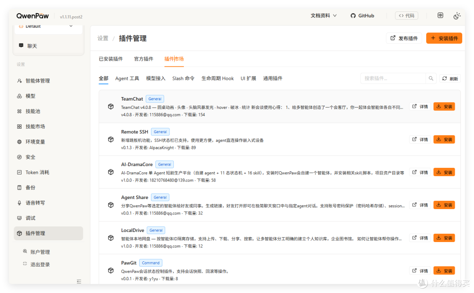The width and height of the screenshot is (474, 293).
Task: Open 安全 settings in the sidebar
Action: pyautogui.click(x=48, y=157)
